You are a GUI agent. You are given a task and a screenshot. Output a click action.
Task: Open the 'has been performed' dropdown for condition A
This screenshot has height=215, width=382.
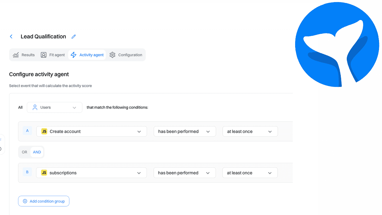point(184,131)
